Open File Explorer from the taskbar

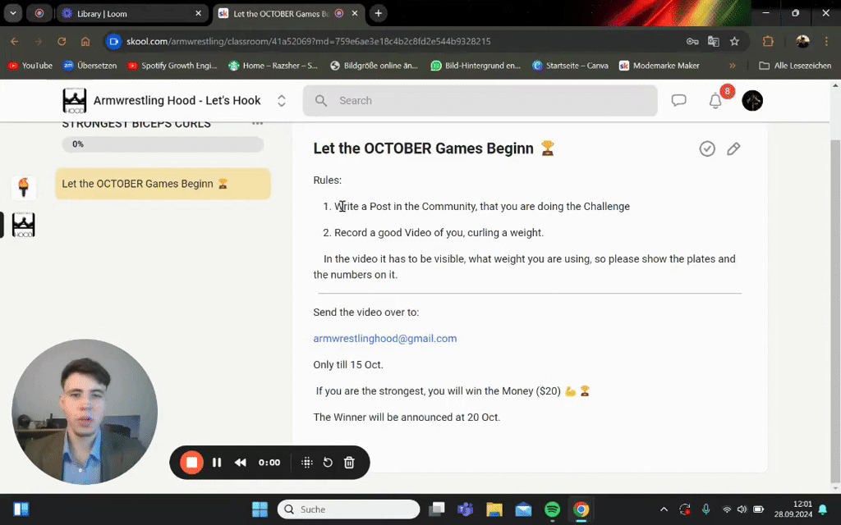coord(494,509)
